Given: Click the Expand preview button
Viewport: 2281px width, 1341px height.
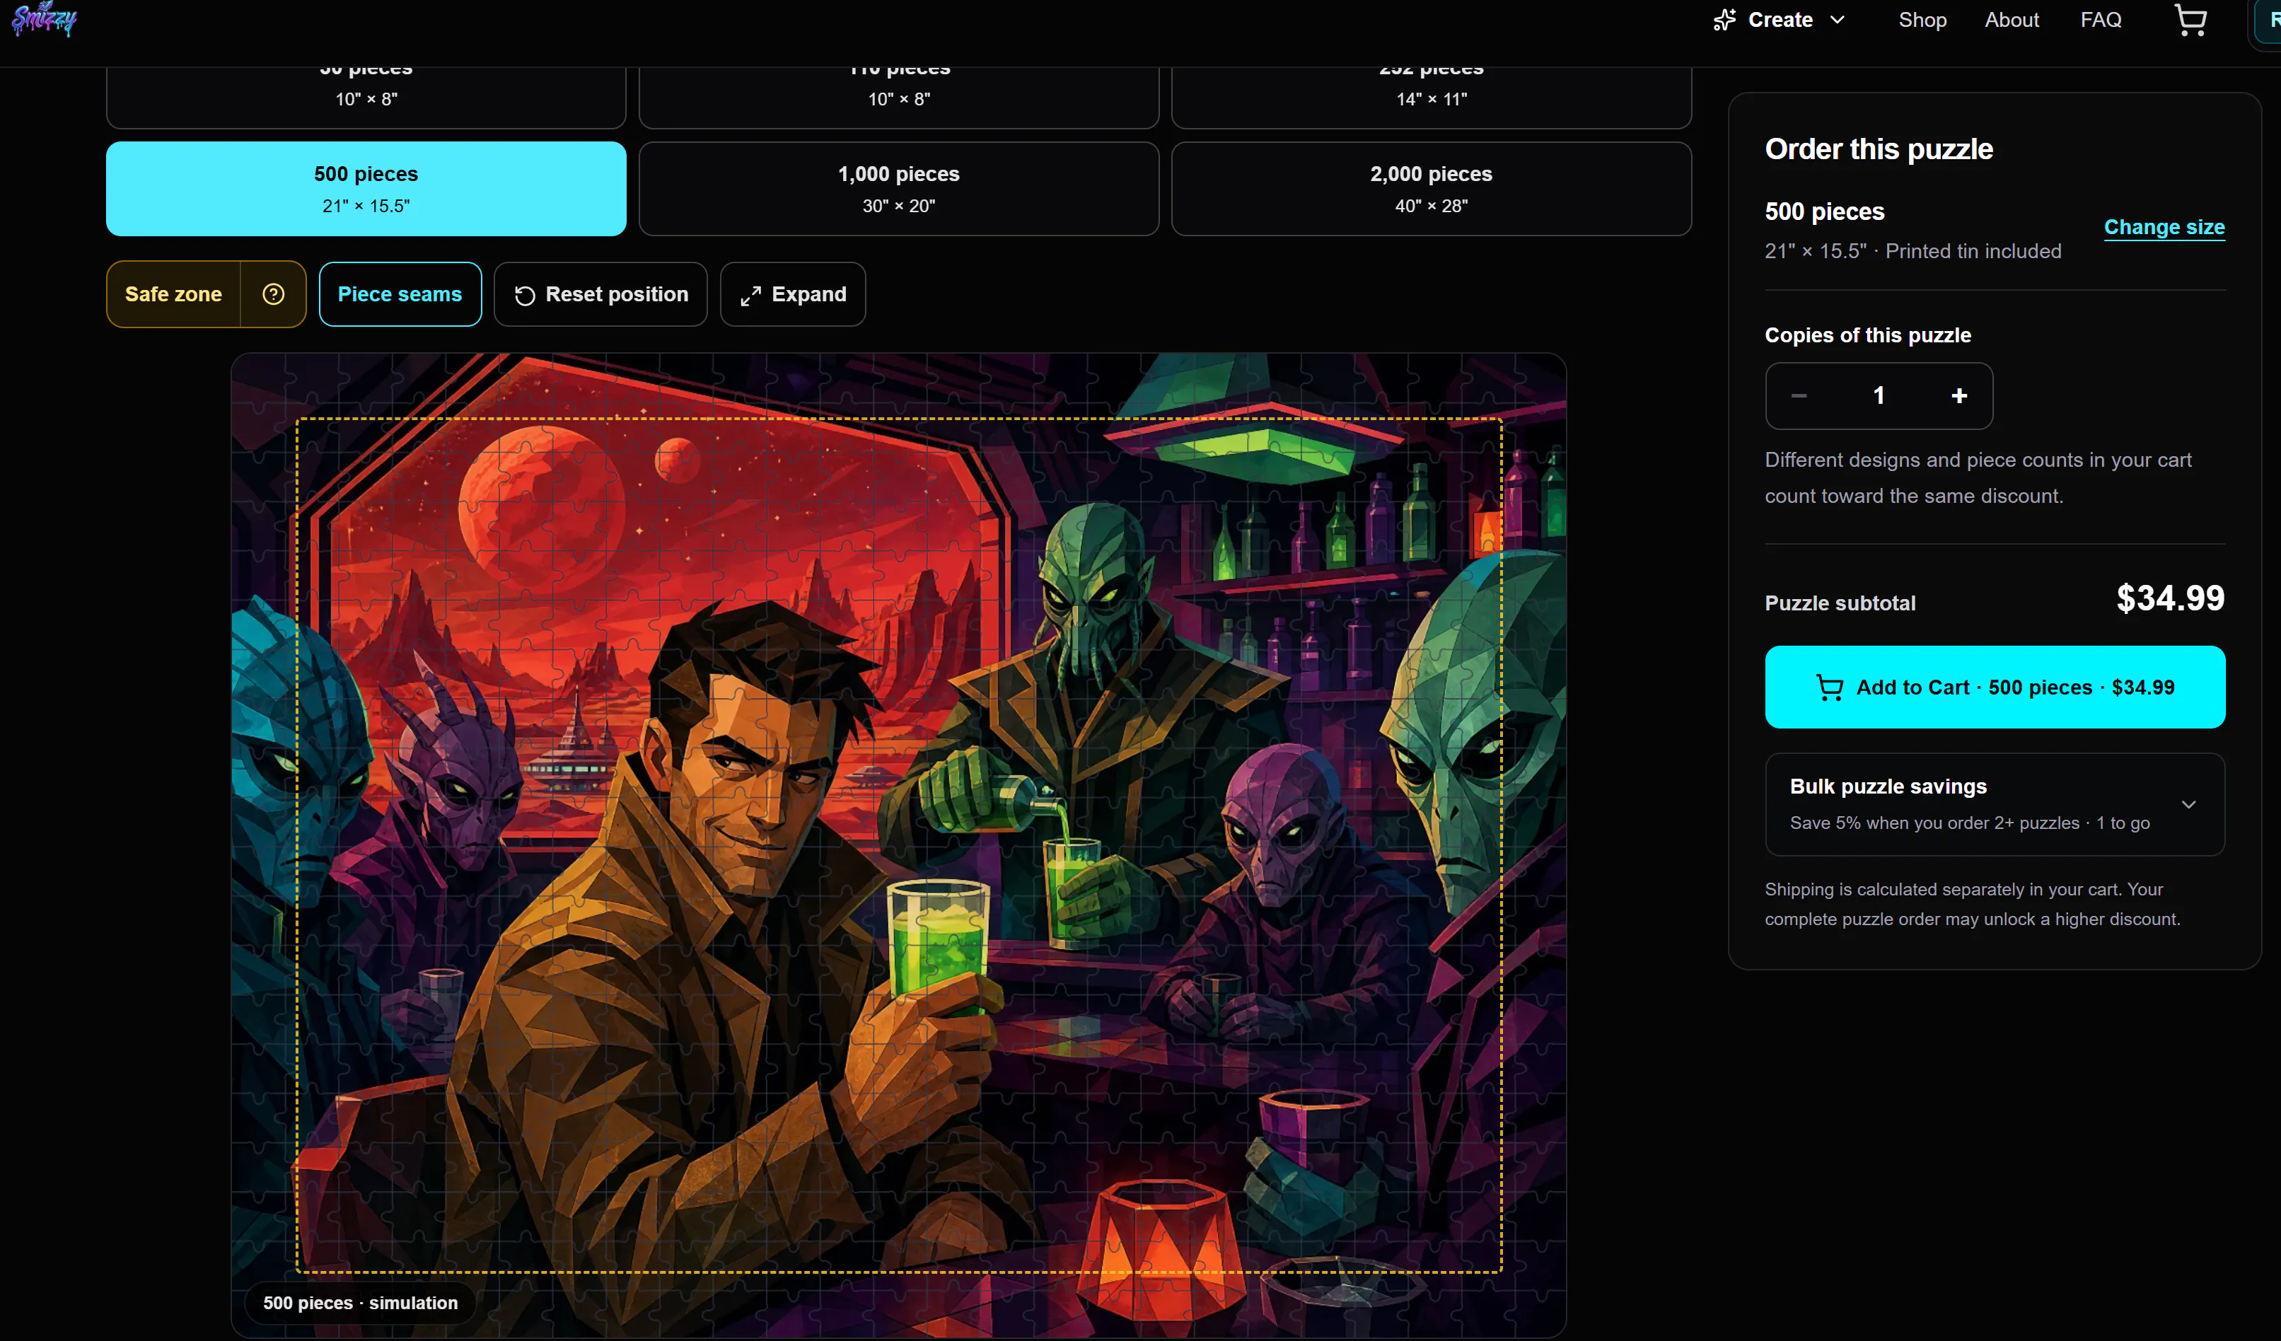Looking at the screenshot, I should click(x=793, y=294).
